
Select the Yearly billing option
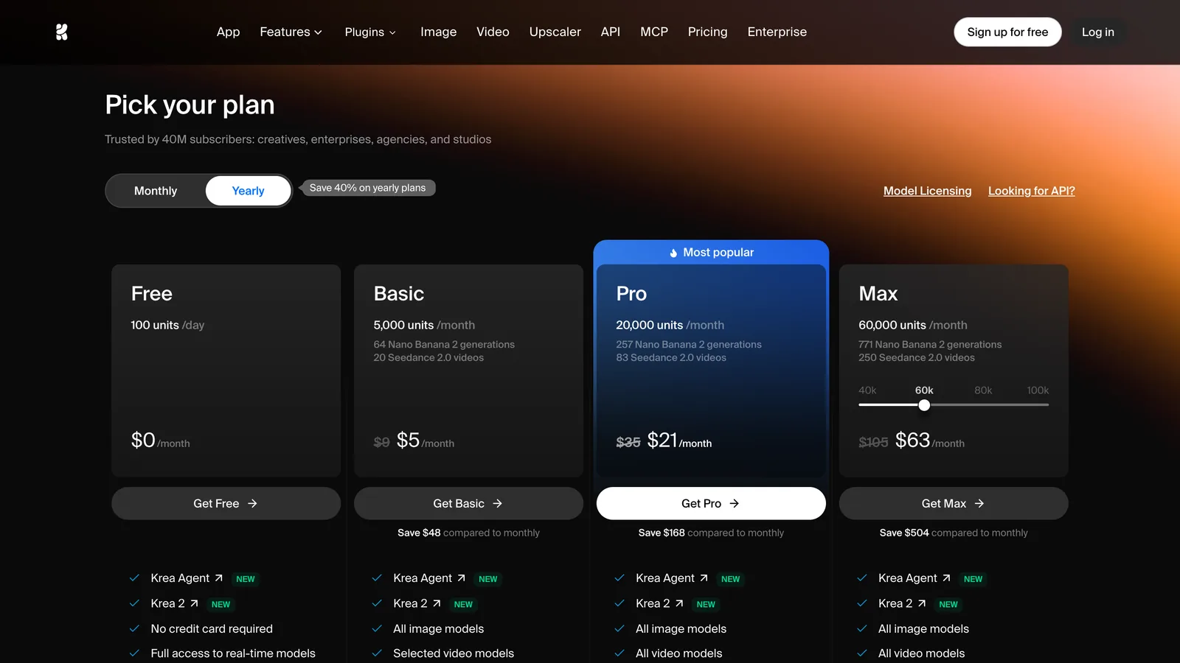pos(249,191)
